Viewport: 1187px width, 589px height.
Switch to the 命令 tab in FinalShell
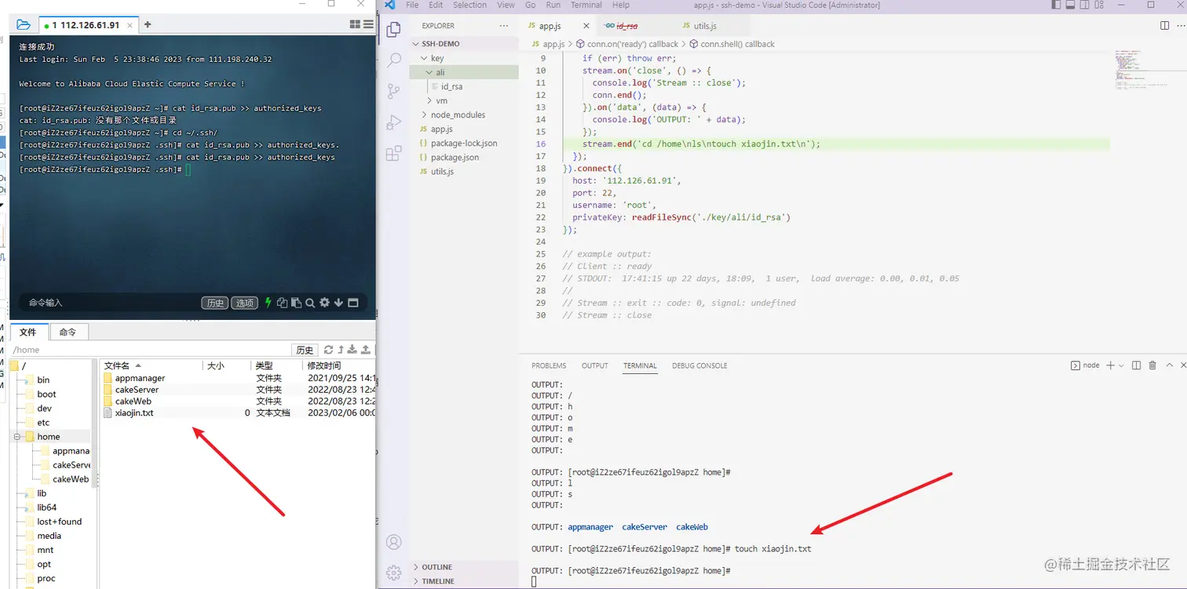pyautogui.click(x=68, y=332)
